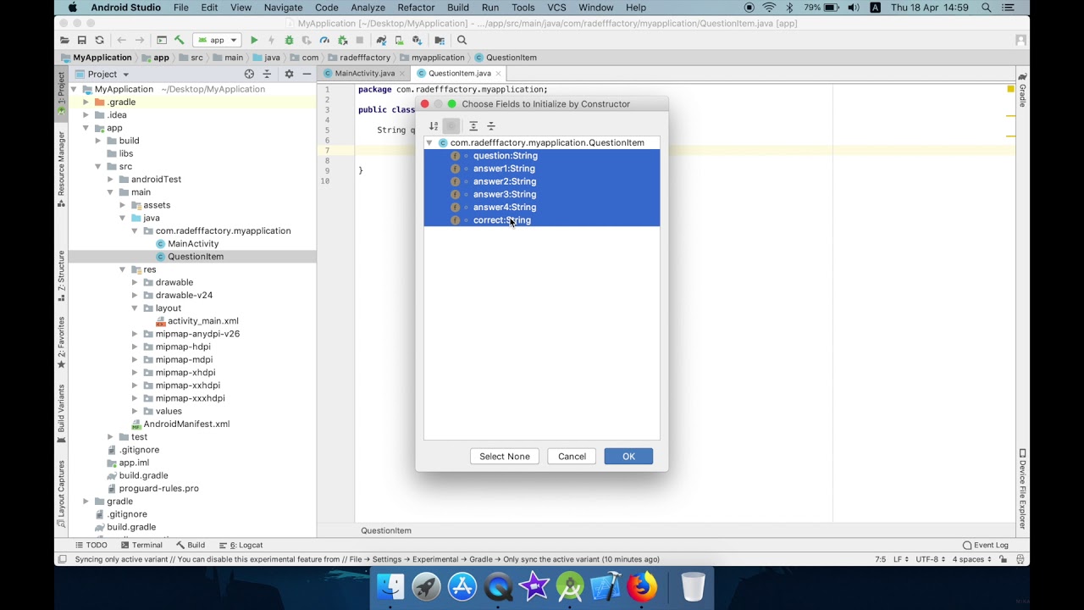Viewport: 1084px width, 610px height.
Task: Toggle the Logcat tool window
Action: [241, 545]
